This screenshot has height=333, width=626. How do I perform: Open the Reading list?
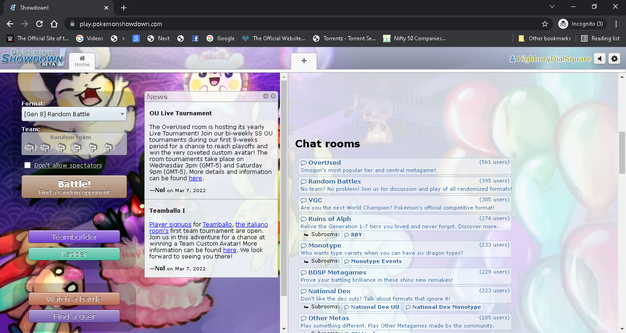(x=600, y=38)
